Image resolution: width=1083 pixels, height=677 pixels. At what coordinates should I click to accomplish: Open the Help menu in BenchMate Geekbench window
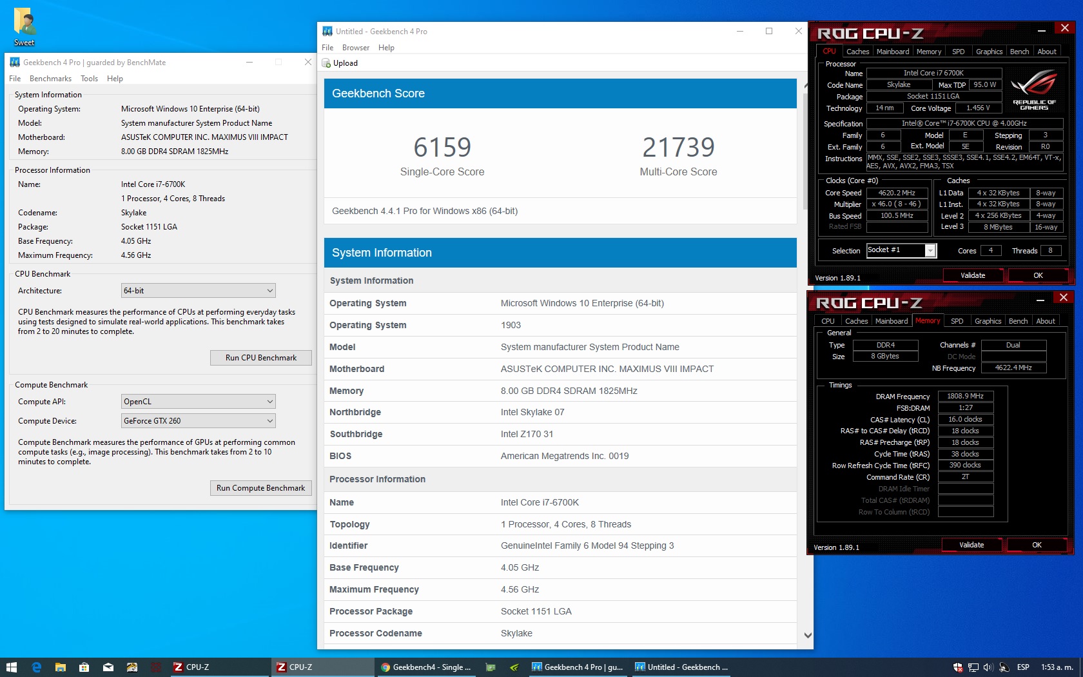(x=115, y=79)
